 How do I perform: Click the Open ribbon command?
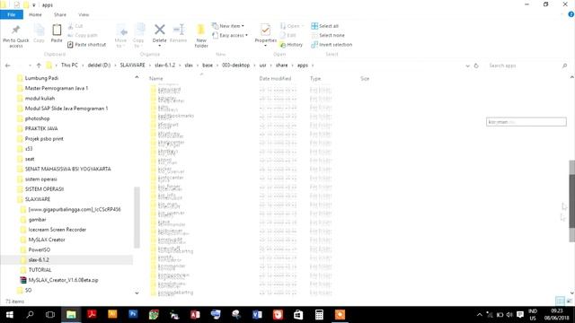[x=291, y=26]
